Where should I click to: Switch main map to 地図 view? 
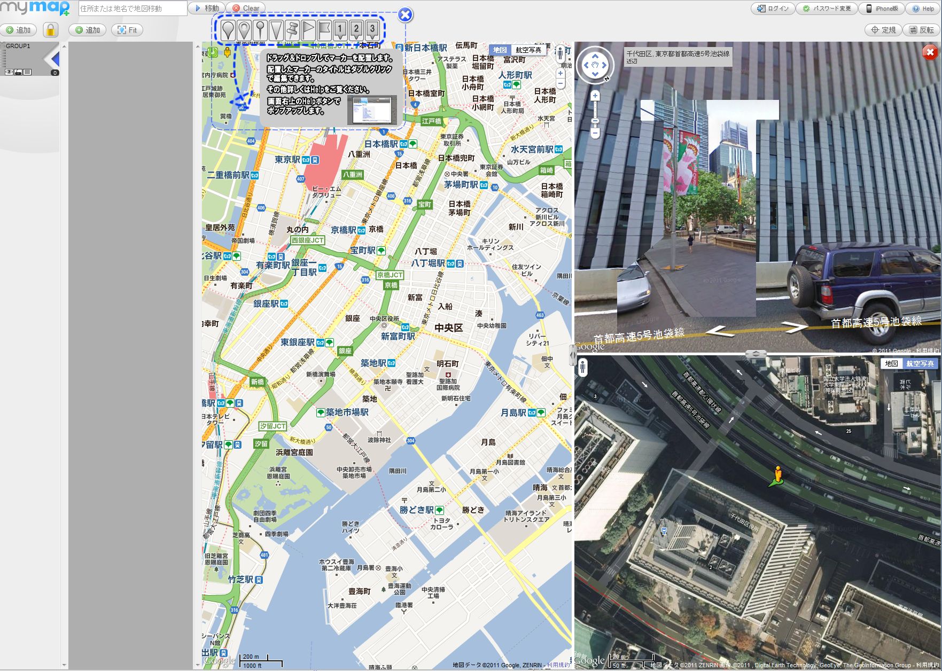tap(500, 50)
